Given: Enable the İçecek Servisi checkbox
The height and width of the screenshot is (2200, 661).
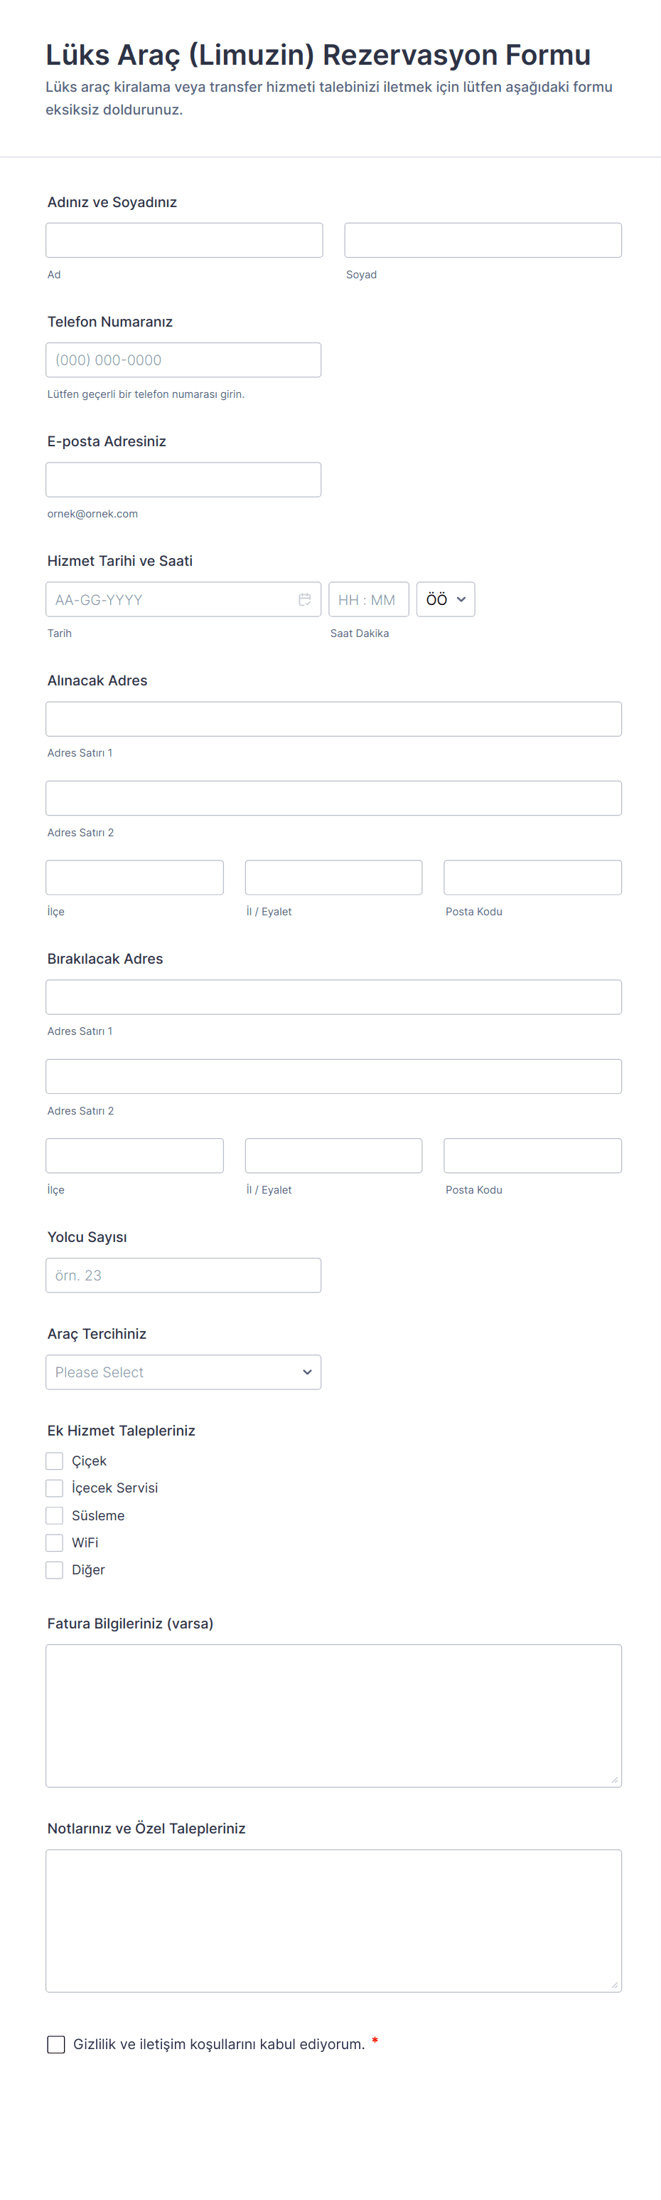Looking at the screenshot, I should (55, 1488).
